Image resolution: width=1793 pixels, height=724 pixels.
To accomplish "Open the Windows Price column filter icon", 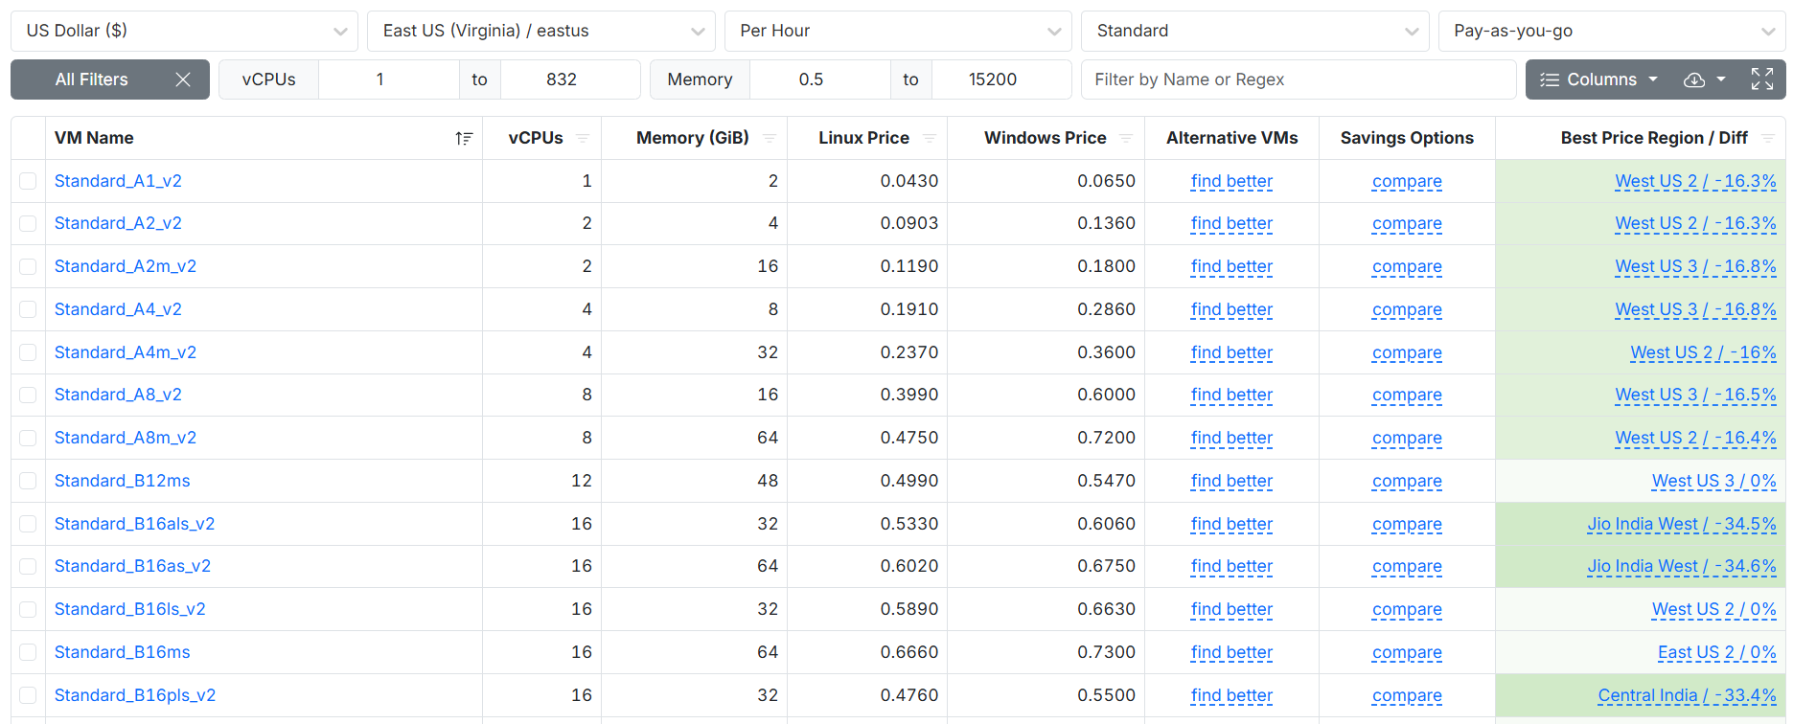I will tap(1126, 138).
